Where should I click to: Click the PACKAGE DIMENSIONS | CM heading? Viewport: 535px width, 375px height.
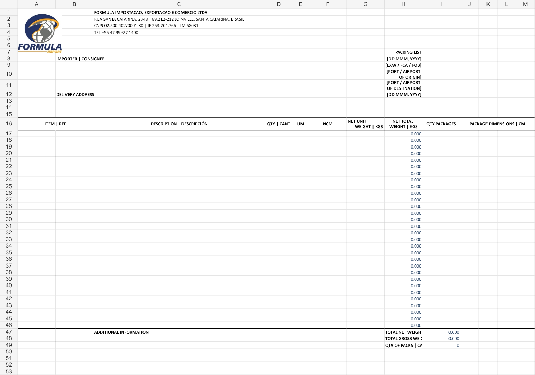pyautogui.click(x=497, y=124)
